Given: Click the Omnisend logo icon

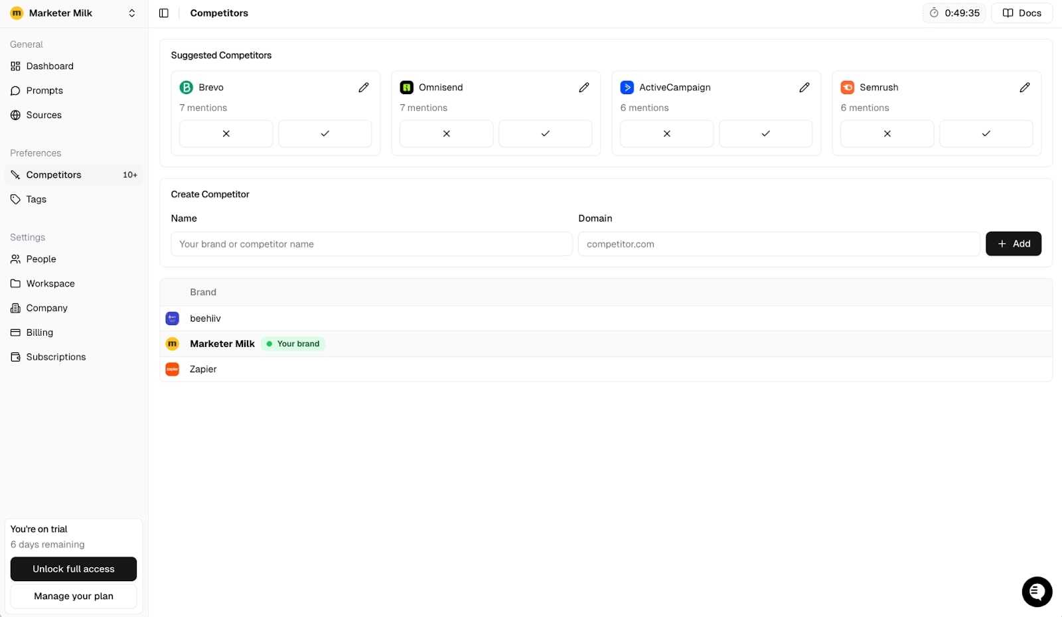Looking at the screenshot, I should 407,88.
